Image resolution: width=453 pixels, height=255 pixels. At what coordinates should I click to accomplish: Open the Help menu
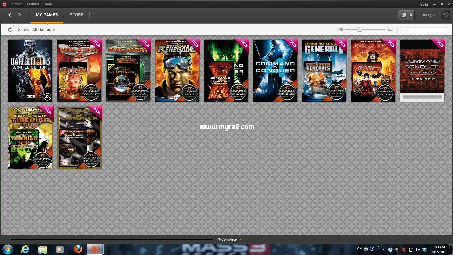[x=48, y=4]
